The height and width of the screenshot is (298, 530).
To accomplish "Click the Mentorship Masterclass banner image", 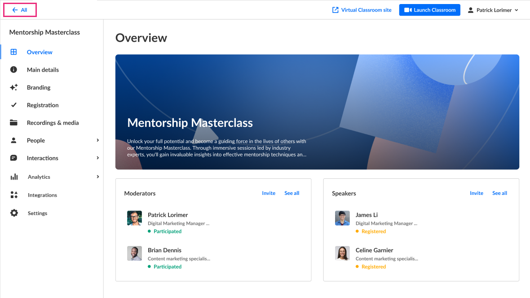I will click(317, 112).
